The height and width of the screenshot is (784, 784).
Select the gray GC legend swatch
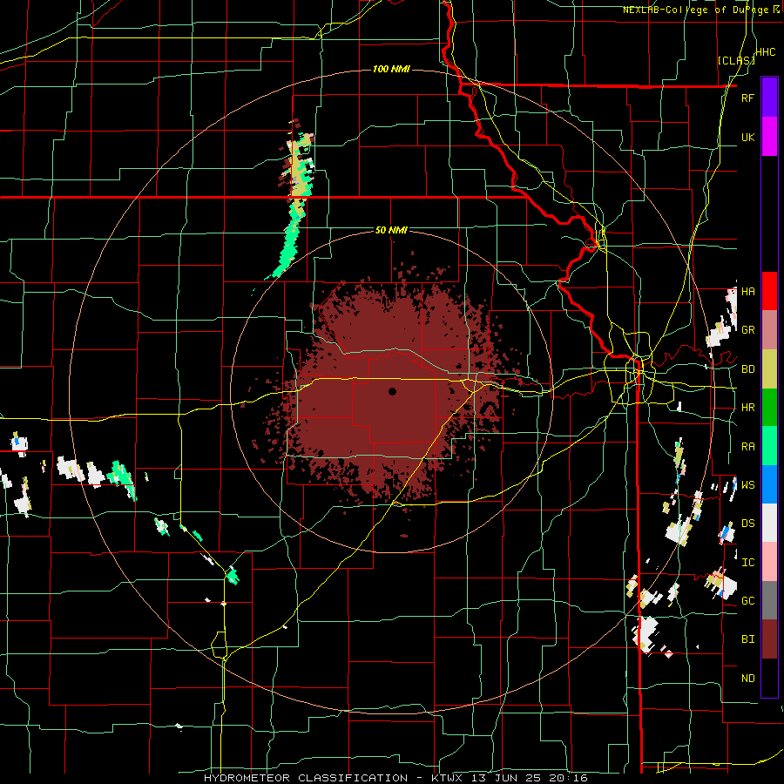[769, 600]
